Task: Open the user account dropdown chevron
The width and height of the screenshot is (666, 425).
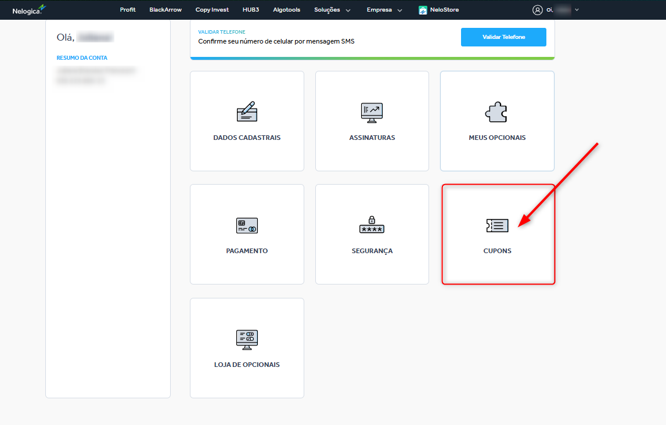Action: pos(577,10)
